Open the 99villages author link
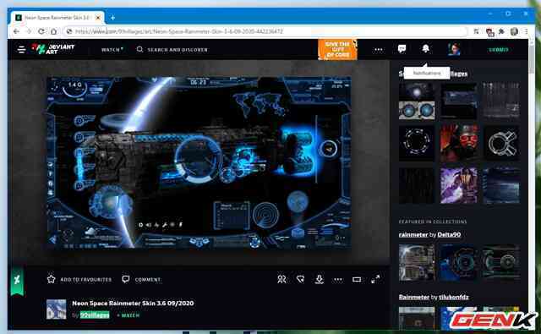Image resolution: width=541 pixels, height=334 pixels. (95, 315)
